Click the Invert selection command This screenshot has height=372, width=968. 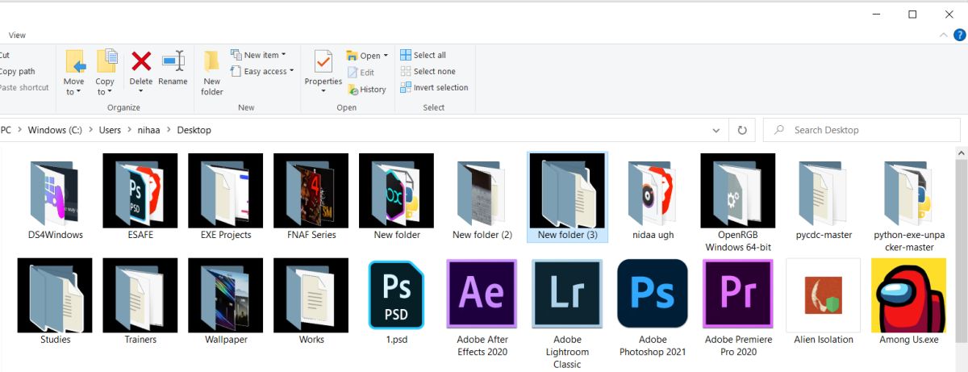435,87
